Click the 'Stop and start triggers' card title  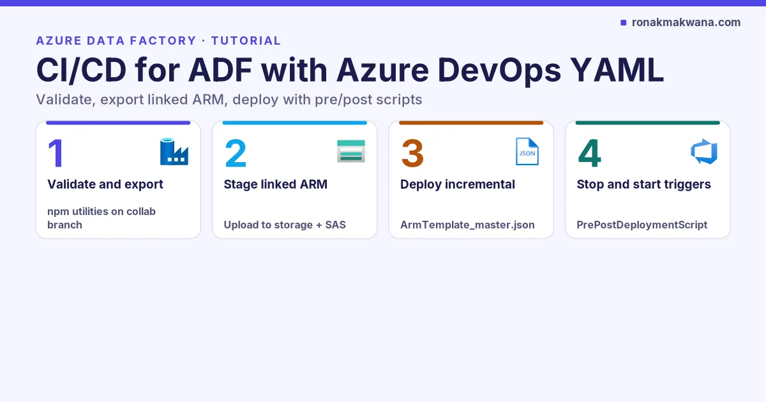click(x=643, y=184)
